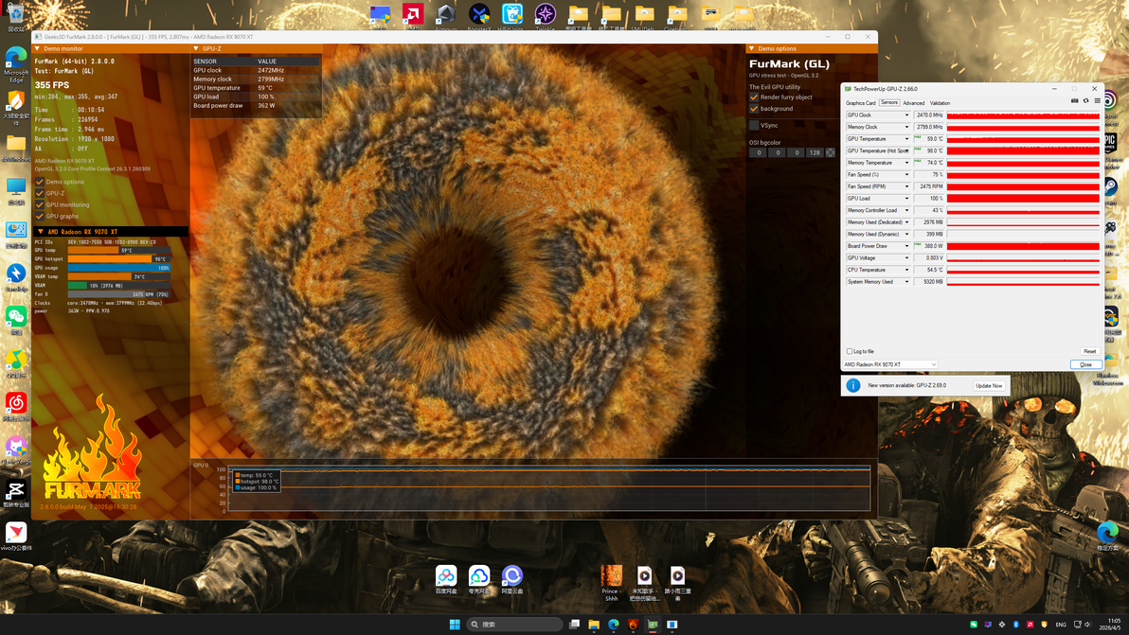The image size is (1129, 635).
Task: Click the GPU Load sensor graph in GPU-Z
Action: pos(1023,199)
